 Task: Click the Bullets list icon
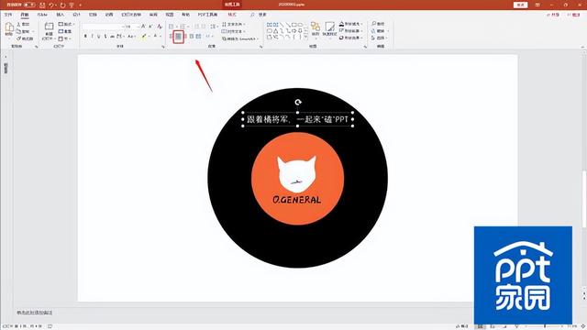tap(172, 27)
